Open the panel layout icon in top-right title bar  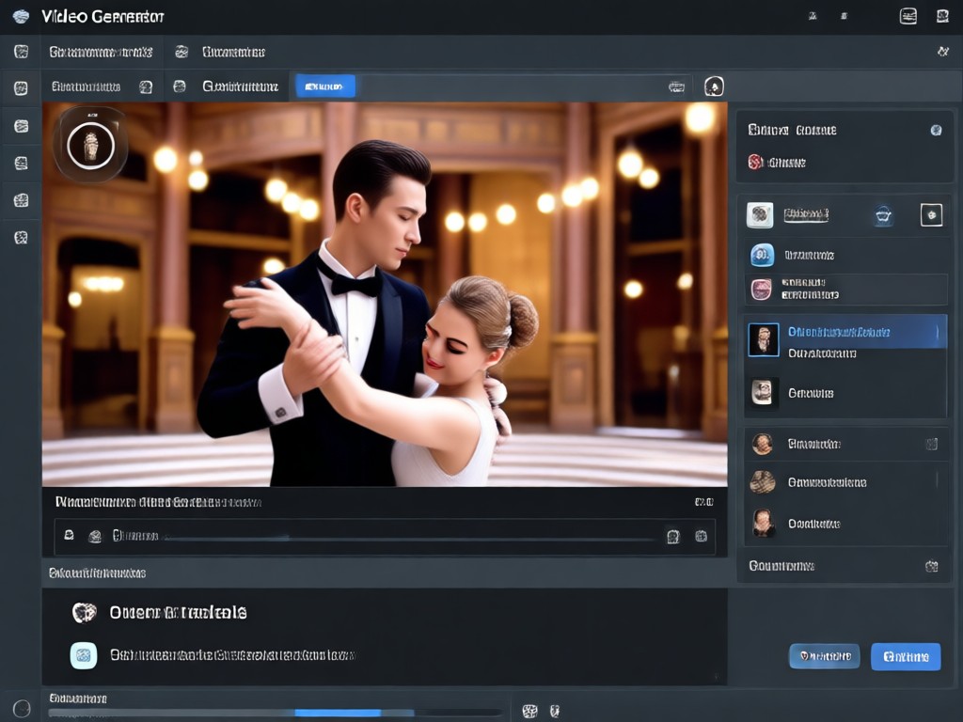point(908,17)
